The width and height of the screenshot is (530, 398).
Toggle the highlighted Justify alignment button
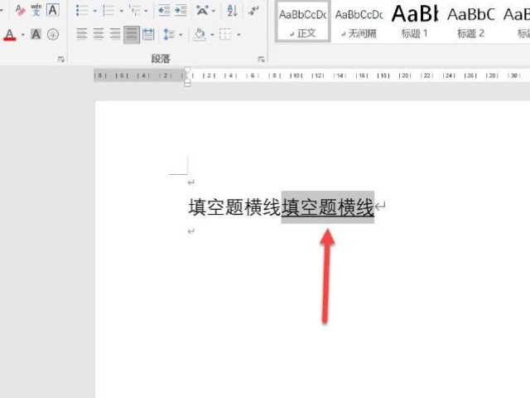coord(132,35)
